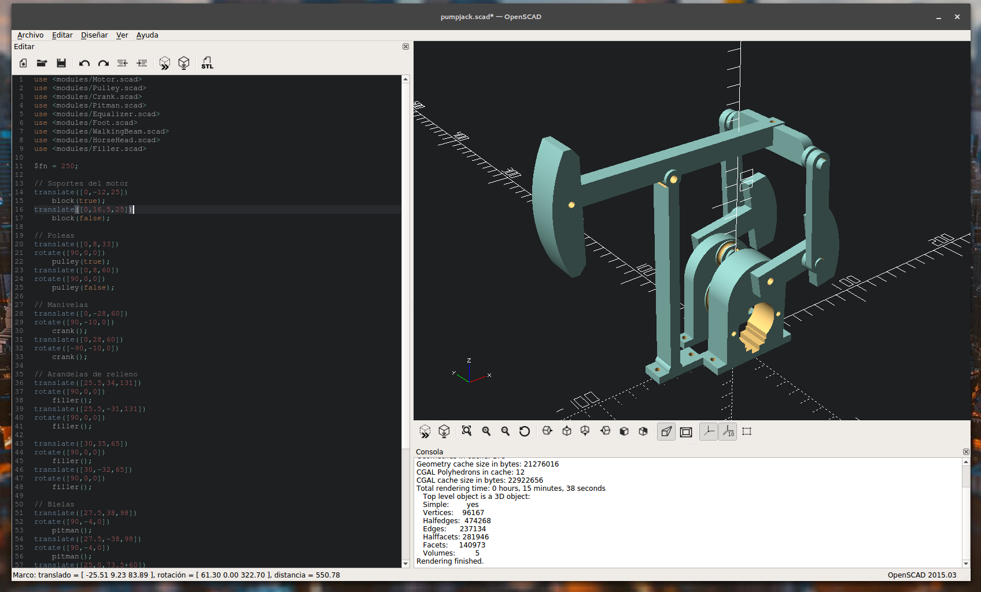Zoom out of the 3D view
This screenshot has height=592, width=981.
tap(506, 431)
